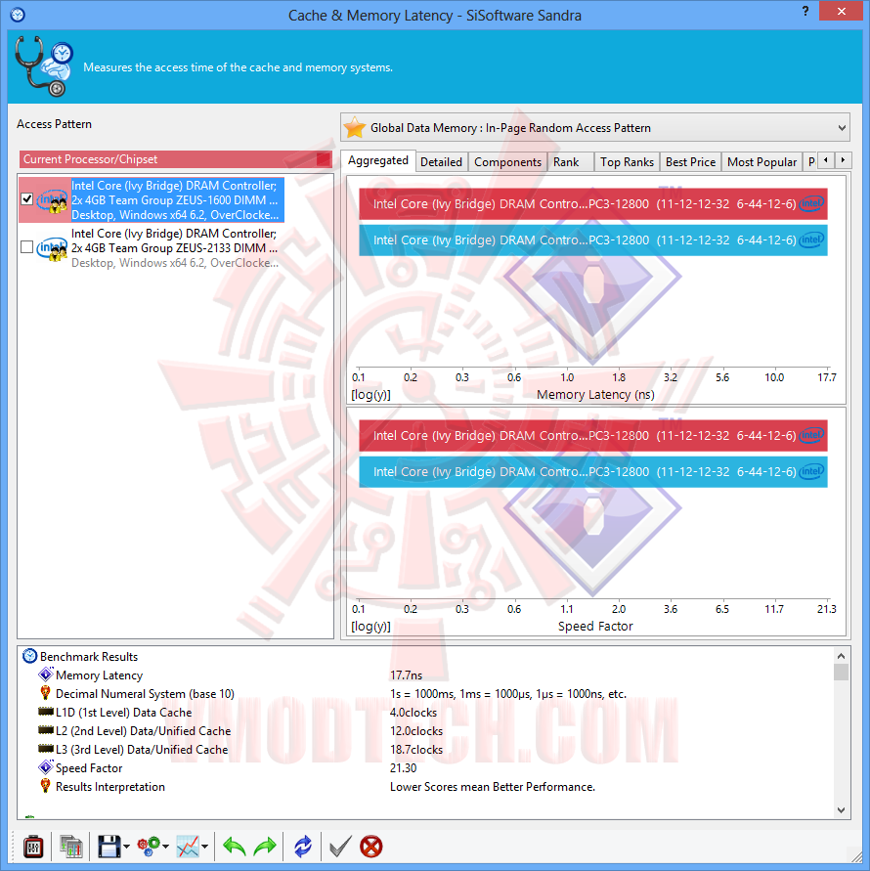
Task: Click the 17.7ns latency value
Action: tap(406, 675)
